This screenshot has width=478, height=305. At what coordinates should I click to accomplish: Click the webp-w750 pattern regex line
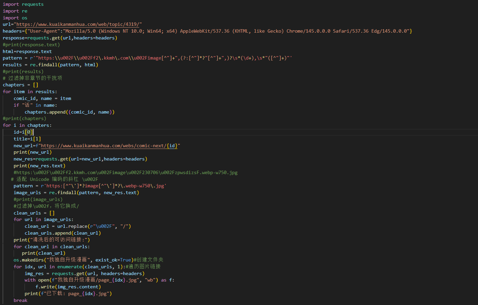[90, 186]
